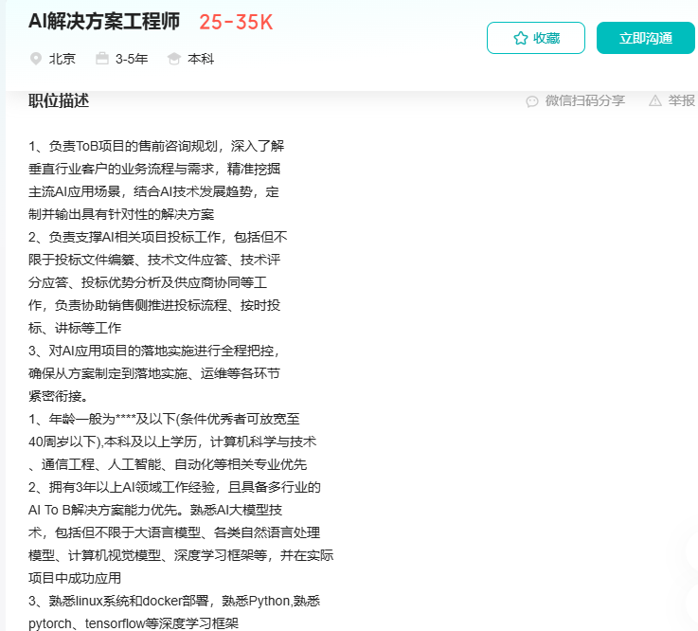
Task: Click line starting 1、年龄一般为****及以下
Action: [x=164, y=419]
